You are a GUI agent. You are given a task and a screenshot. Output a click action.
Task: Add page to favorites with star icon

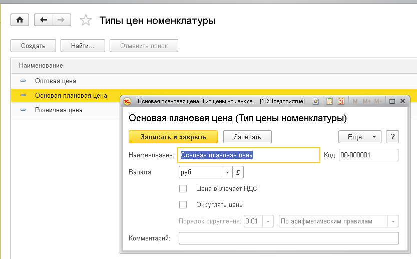pyautogui.click(x=86, y=21)
